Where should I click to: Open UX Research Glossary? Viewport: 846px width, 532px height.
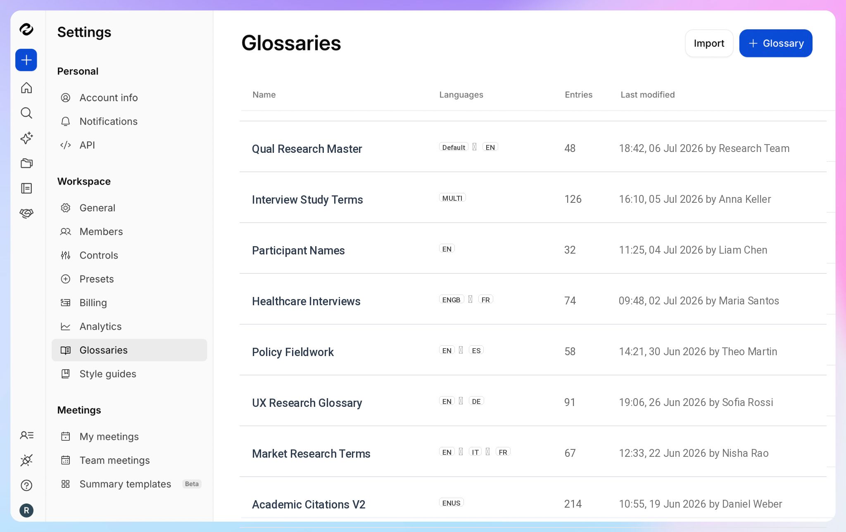pos(307,403)
